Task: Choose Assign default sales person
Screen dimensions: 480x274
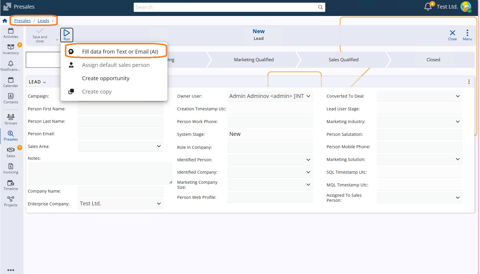Action: pos(114,65)
